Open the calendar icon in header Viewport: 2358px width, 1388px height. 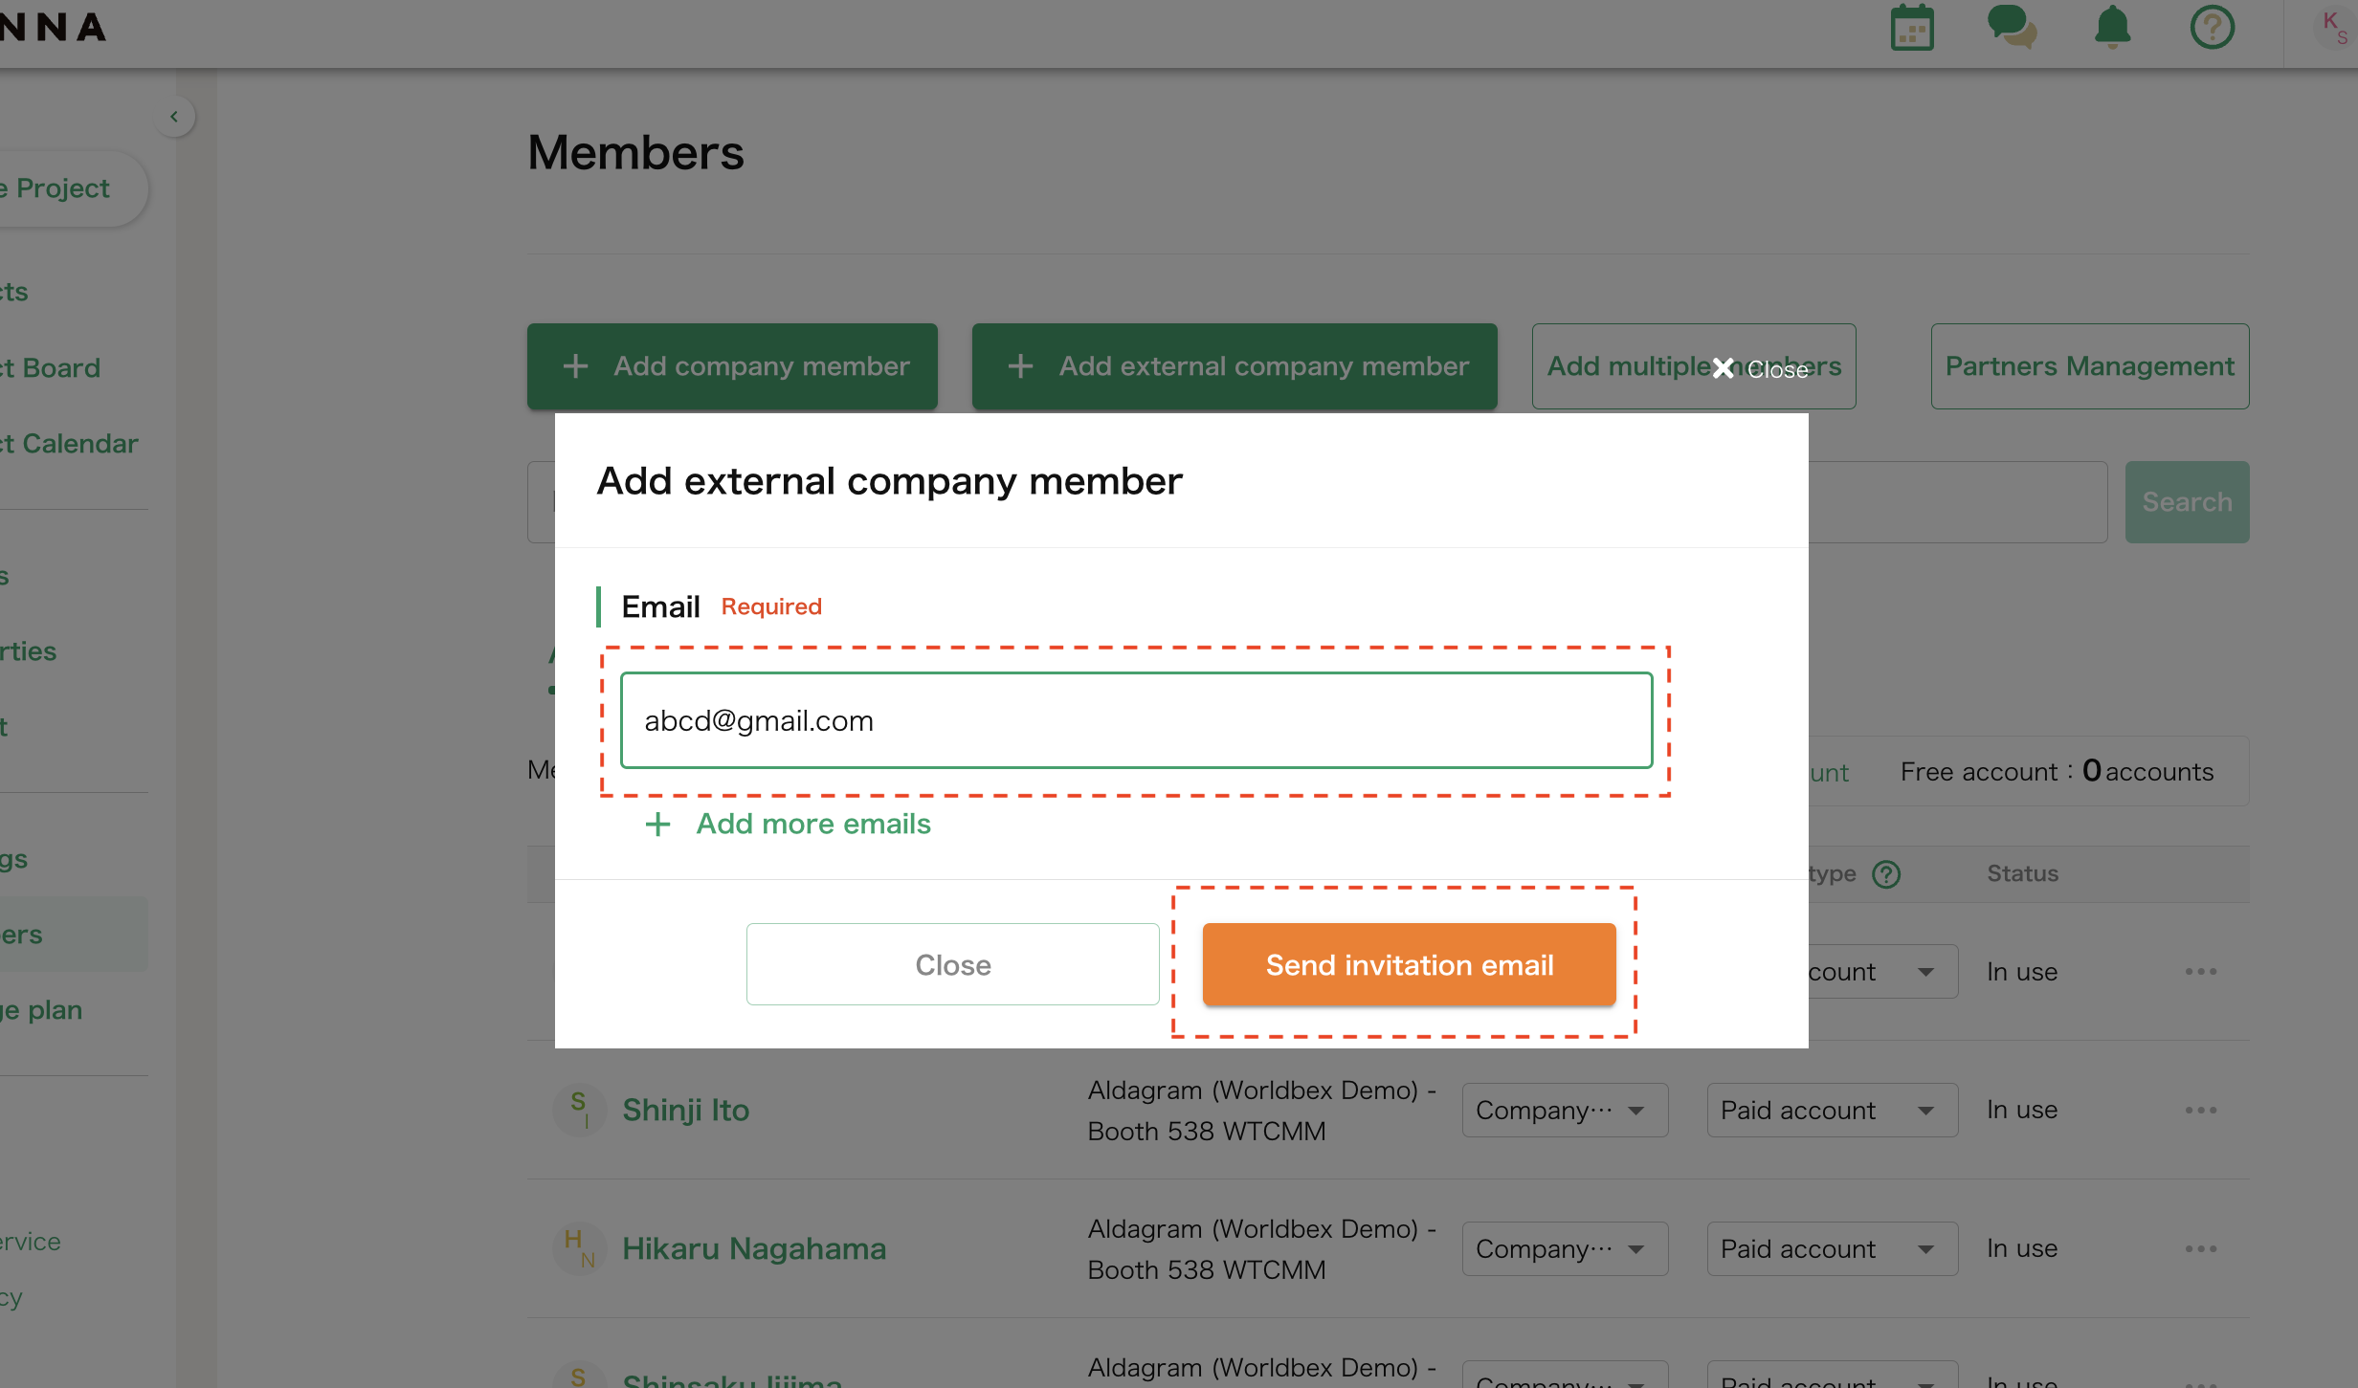pos(1912,28)
